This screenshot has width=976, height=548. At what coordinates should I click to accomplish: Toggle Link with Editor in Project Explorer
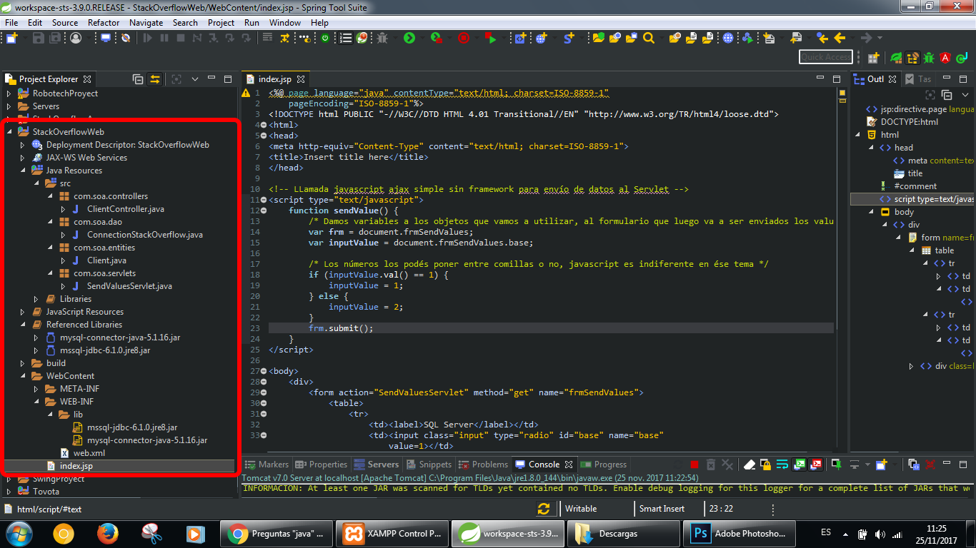[154, 79]
